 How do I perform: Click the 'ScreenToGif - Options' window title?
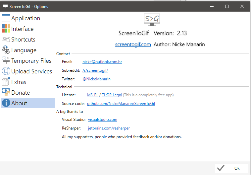click(x=29, y=7)
